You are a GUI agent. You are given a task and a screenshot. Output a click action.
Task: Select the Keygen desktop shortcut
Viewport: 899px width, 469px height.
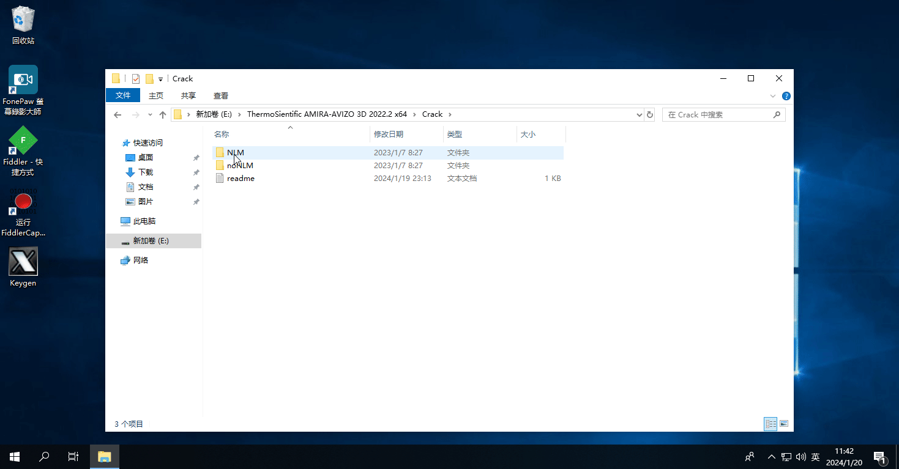[x=23, y=267]
